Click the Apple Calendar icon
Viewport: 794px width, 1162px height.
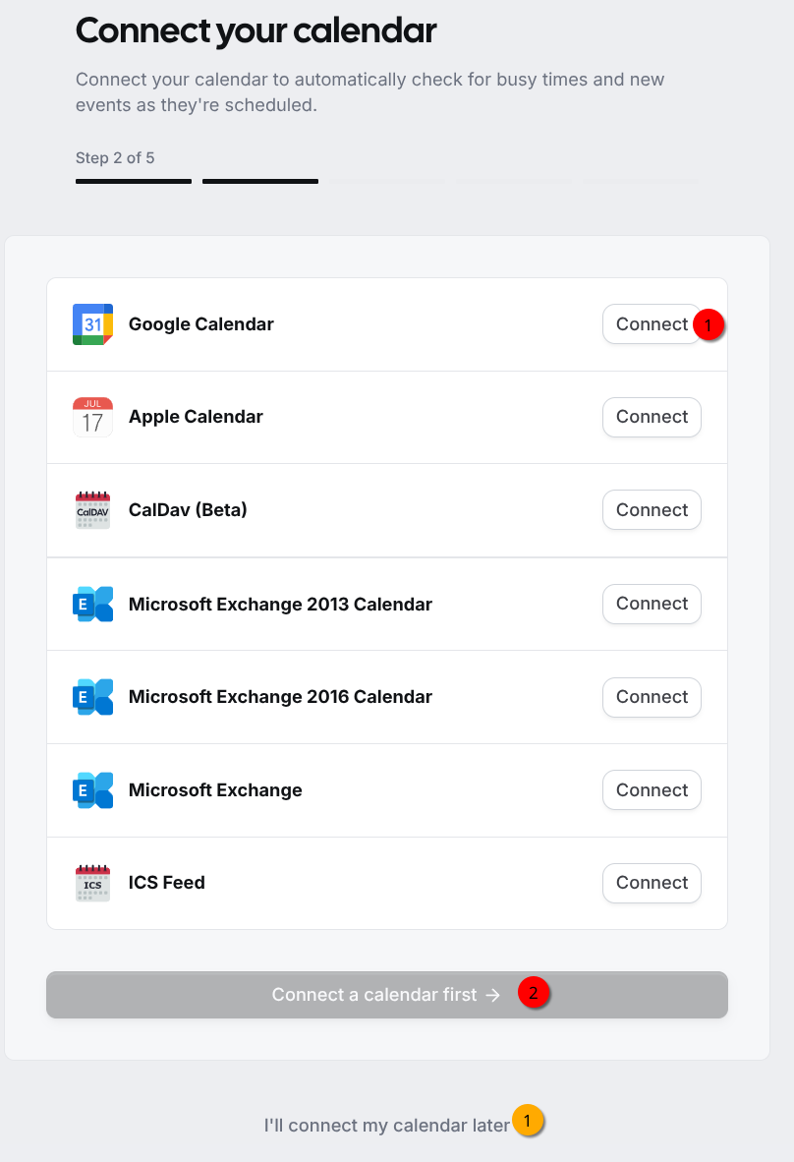pyautogui.click(x=92, y=417)
